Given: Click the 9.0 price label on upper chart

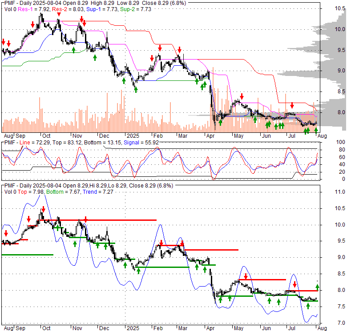Looking at the screenshot, I should coord(341,71).
